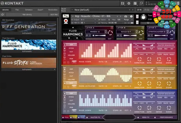The image size is (181, 123).
Task: Open Layer B GUILD 12 F source selector
Action: (x=126, y=32)
